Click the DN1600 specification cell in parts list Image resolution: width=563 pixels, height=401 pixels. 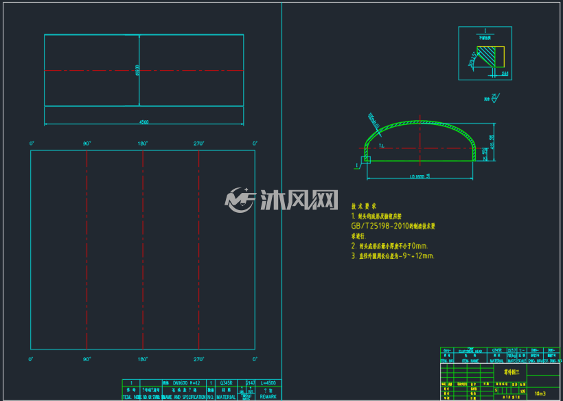click(184, 383)
